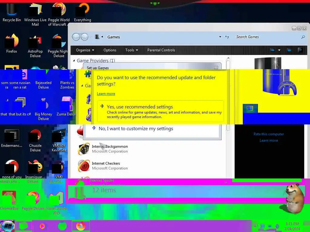
Task: Click the '12 items' status text
Action: pos(104,190)
